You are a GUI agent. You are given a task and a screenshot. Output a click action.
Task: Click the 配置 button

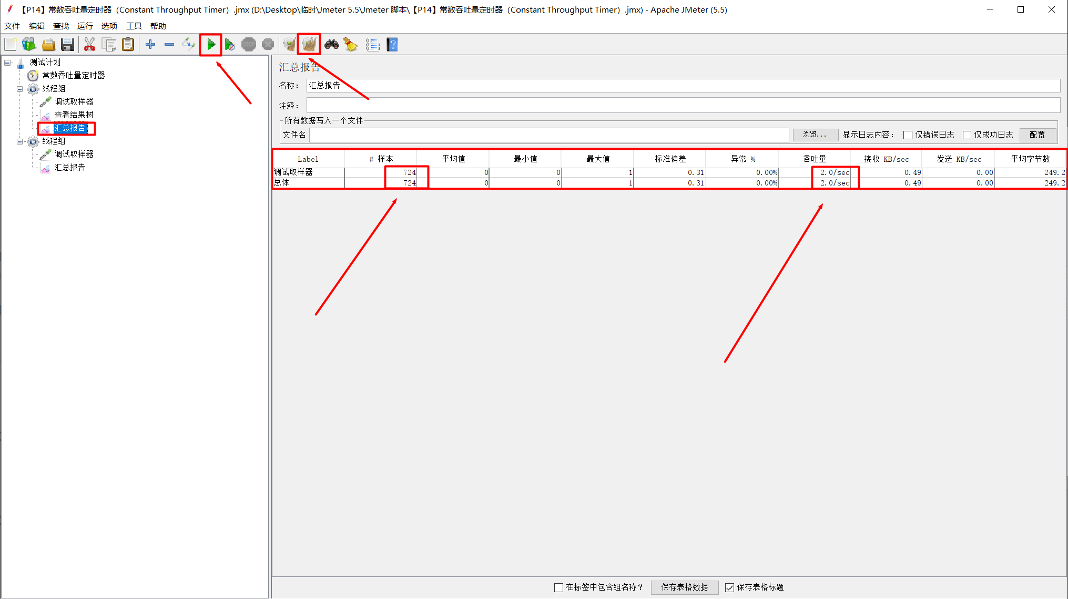click(1037, 135)
